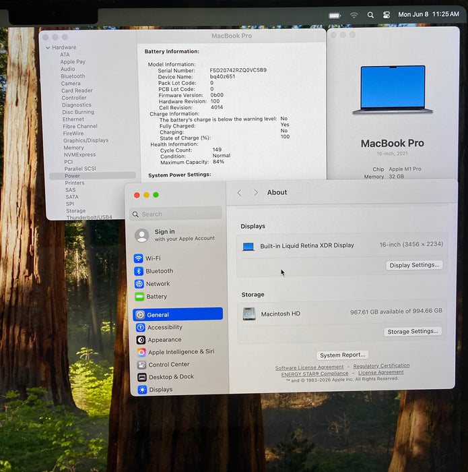Select Camera in the Hardware list

coord(71,84)
